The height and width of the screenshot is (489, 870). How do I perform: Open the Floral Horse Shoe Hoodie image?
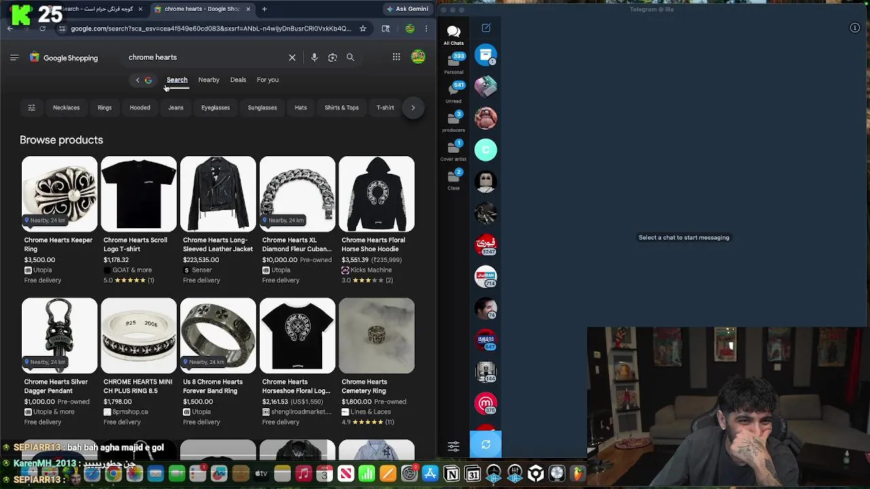pyautogui.click(x=377, y=194)
